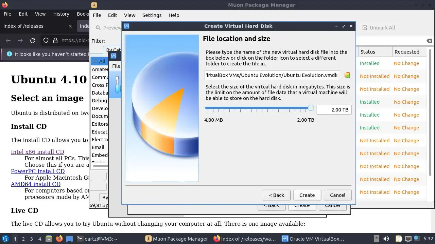435x244 pixels.
Task: Click the network status tray icon
Action: click(408, 239)
